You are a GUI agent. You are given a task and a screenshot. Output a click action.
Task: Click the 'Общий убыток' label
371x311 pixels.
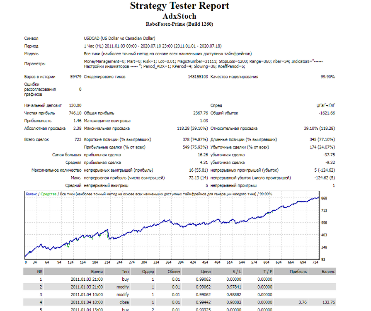click(x=224, y=113)
